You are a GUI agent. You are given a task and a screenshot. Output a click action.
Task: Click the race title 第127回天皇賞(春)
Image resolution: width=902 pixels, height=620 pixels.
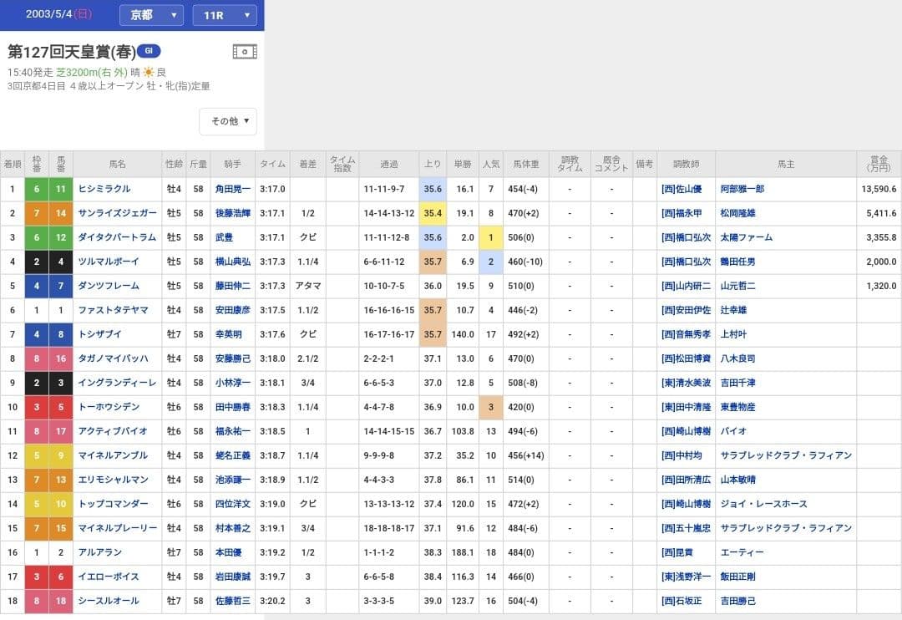coord(71,52)
